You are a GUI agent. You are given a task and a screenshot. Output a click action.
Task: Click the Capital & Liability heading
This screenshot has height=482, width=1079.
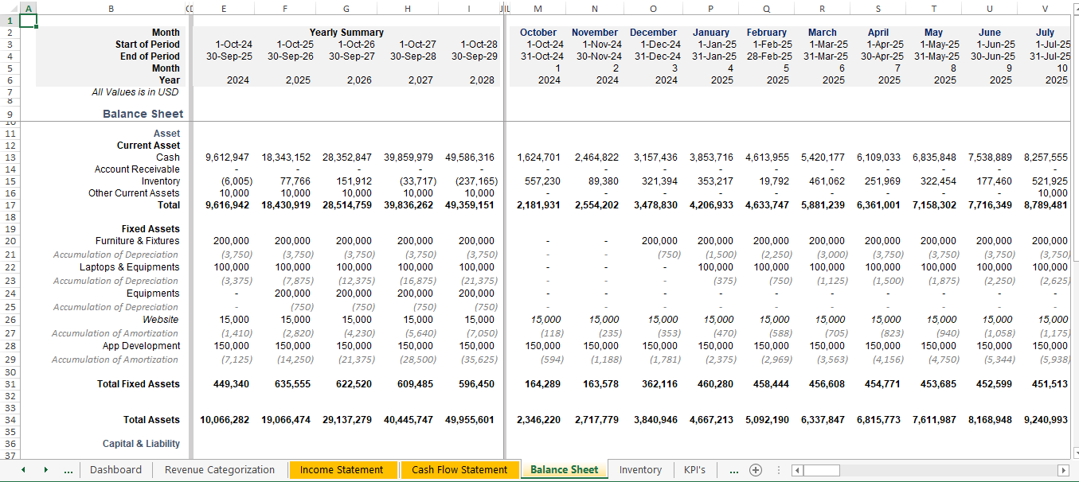click(141, 444)
